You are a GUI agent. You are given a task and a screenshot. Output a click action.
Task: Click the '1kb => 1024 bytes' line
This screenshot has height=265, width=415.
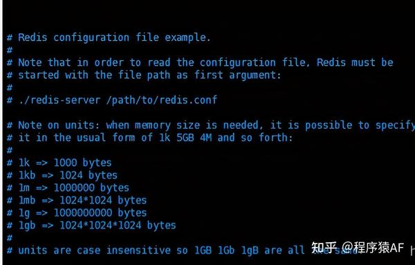pyautogui.click(x=62, y=175)
